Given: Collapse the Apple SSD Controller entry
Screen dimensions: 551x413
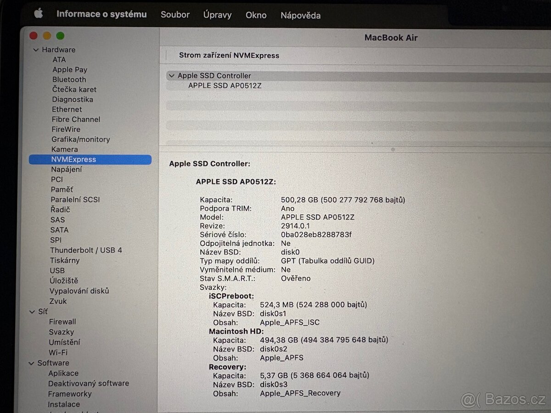Looking at the screenshot, I should [171, 76].
